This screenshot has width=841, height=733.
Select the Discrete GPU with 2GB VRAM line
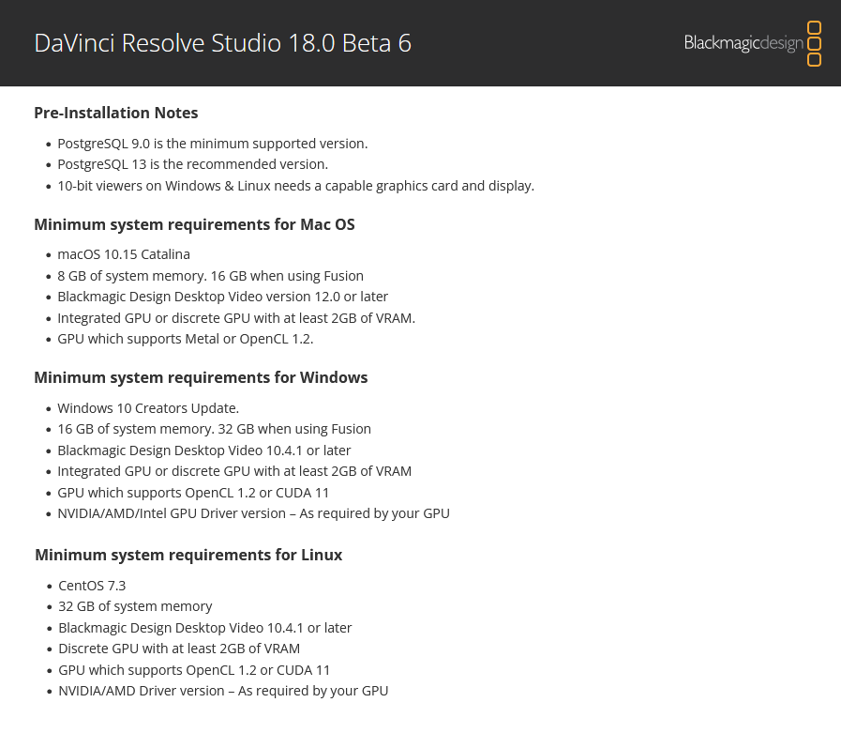(x=179, y=649)
